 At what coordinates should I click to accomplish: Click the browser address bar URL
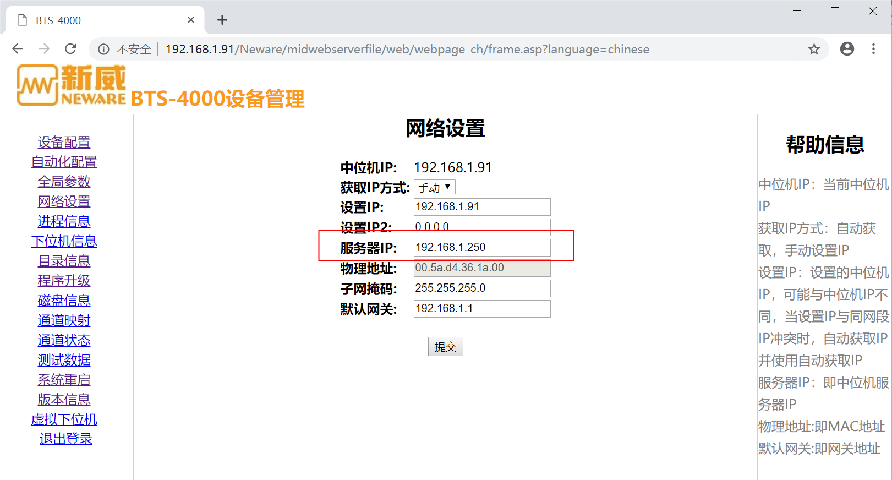[x=407, y=50]
